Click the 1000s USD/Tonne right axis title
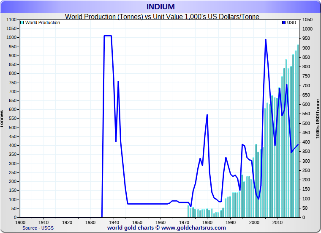Screen dimensions: 321x233 (318, 119)
